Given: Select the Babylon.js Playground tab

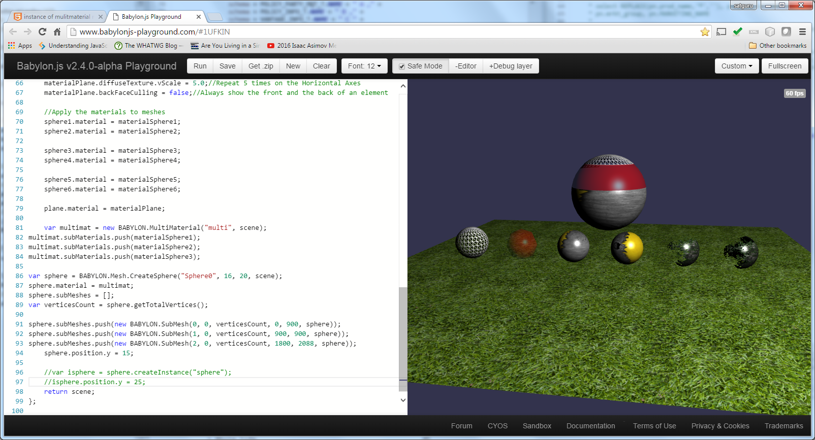Looking at the screenshot, I should pyautogui.click(x=151, y=17).
